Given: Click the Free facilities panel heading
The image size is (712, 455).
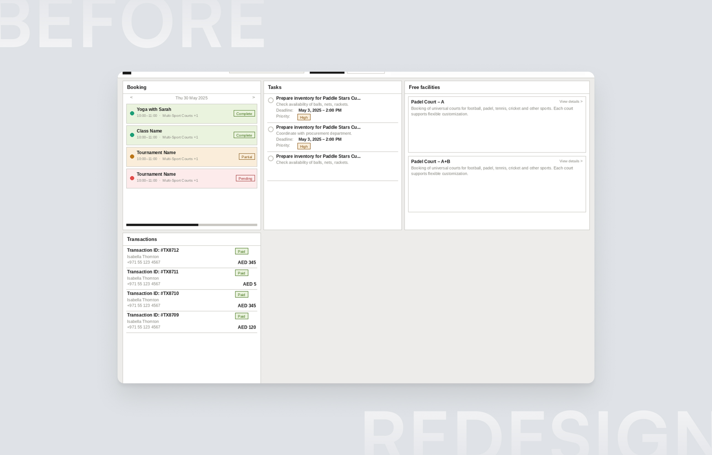Looking at the screenshot, I should pyautogui.click(x=424, y=87).
